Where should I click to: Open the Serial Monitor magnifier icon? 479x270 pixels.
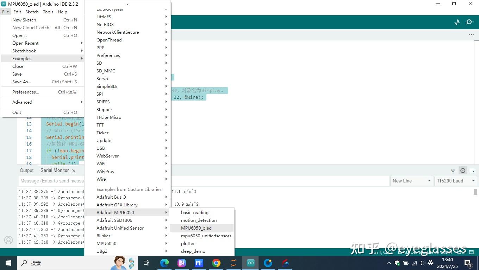[469, 22]
